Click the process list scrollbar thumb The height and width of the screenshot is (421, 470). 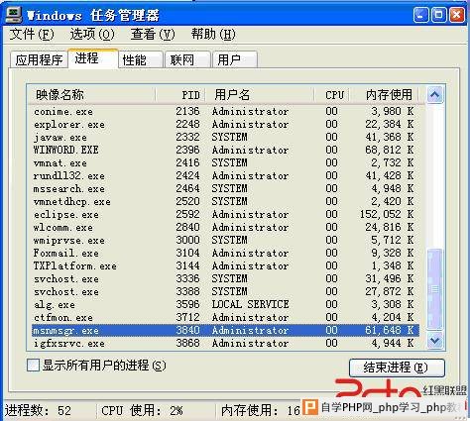coord(434,289)
